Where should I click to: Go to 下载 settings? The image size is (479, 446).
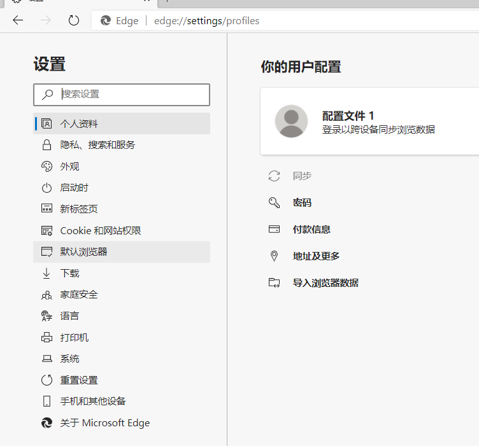coord(69,274)
